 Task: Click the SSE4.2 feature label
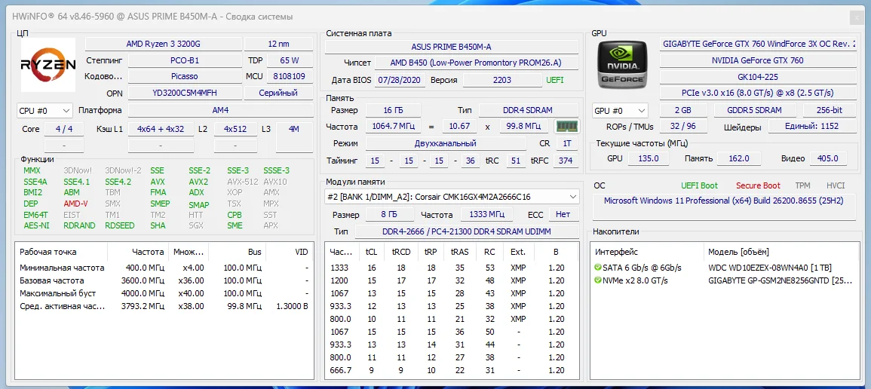118,182
